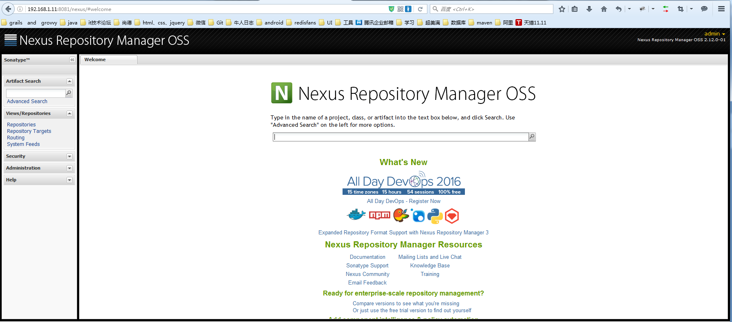Click the crop screenshot tool icon
This screenshot has height=322, width=732.
coord(680,9)
